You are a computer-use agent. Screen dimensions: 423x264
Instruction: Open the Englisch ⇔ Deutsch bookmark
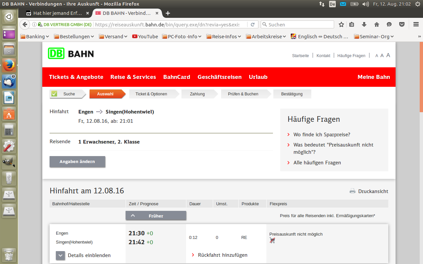320,37
